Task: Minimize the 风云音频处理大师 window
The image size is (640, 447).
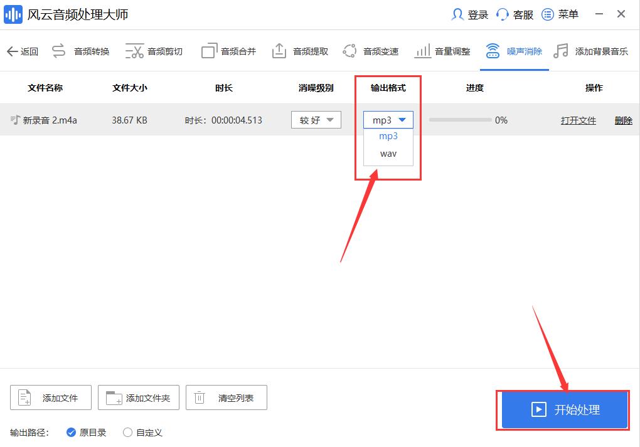Action: pos(599,14)
